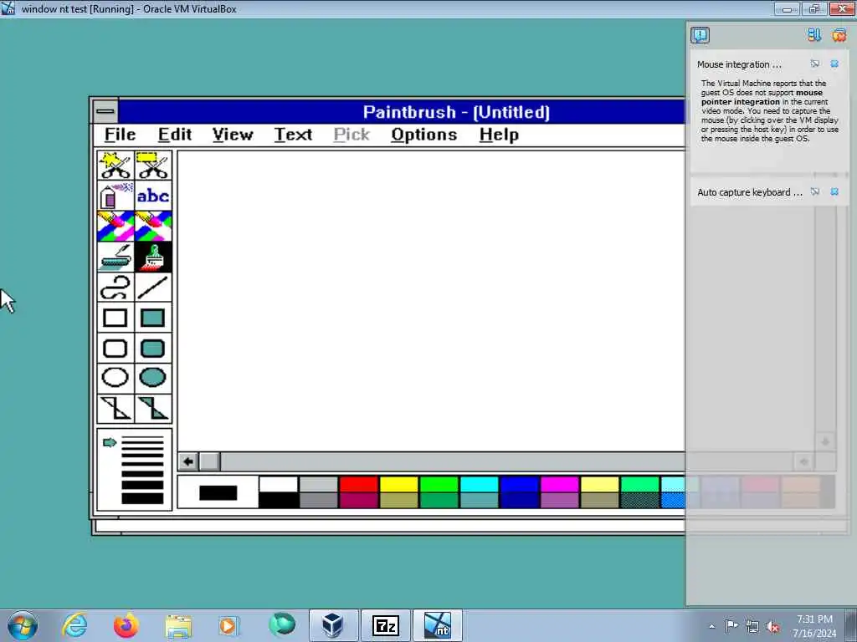Show hidden system tray icons
The image size is (857, 642).
(x=711, y=626)
